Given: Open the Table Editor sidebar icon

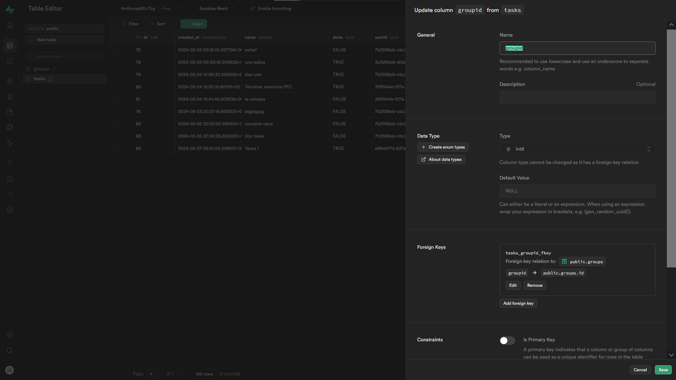Looking at the screenshot, I should (10, 46).
